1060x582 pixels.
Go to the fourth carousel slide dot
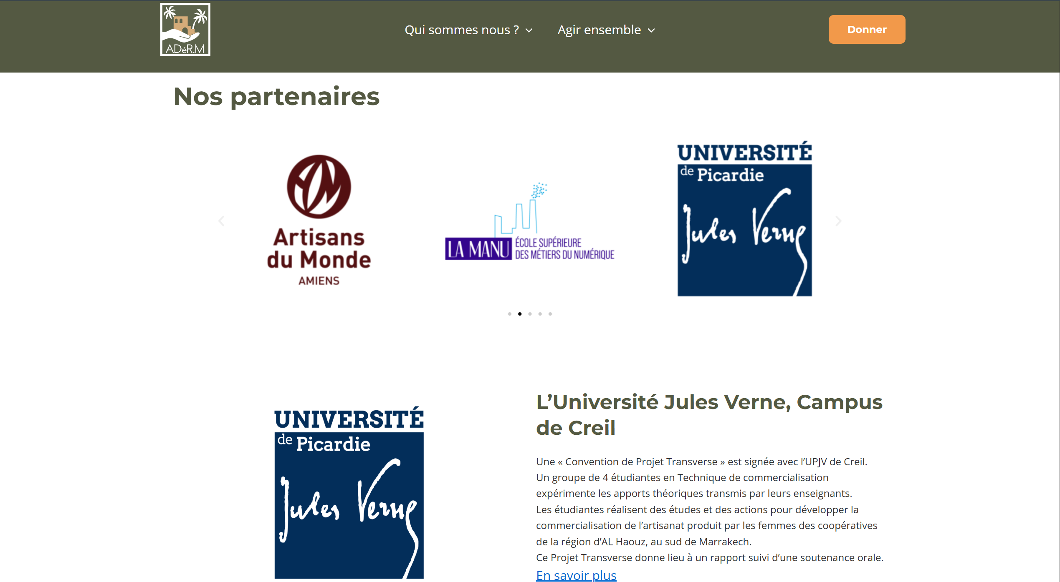pyautogui.click(x=540, y=314)
